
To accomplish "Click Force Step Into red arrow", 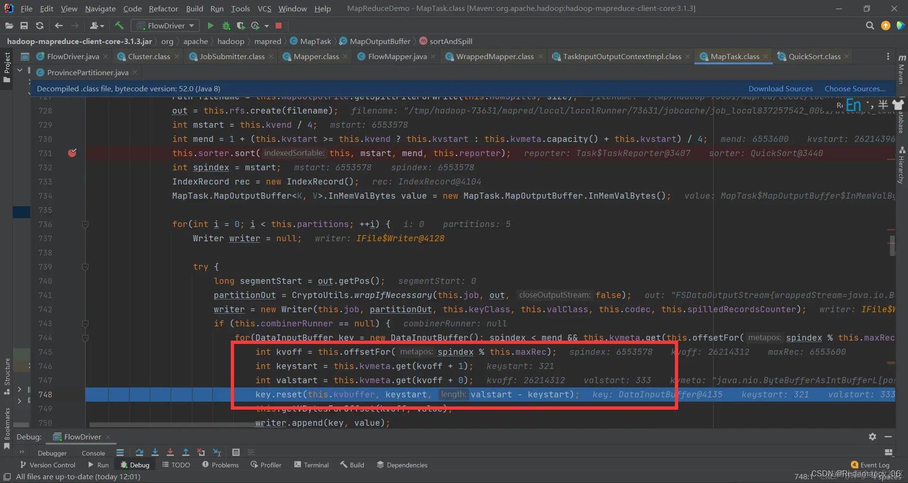I will (x=170, y=452).
